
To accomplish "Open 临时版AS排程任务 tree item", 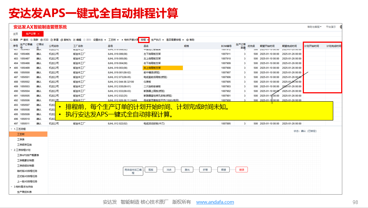I will [x=27, y=171].
